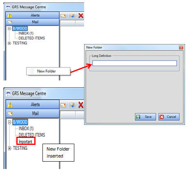Expand the TESTING tree node in the top window
Screen dimensions: 187x171
[x=9, y=43]
